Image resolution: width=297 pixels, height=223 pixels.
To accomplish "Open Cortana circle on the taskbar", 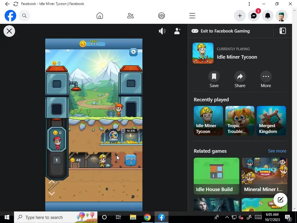I will [x=104, y=217].
